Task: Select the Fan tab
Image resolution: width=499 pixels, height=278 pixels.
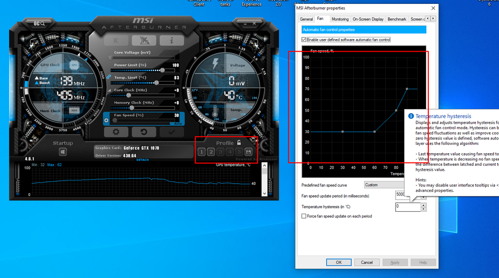Action: 320,19
